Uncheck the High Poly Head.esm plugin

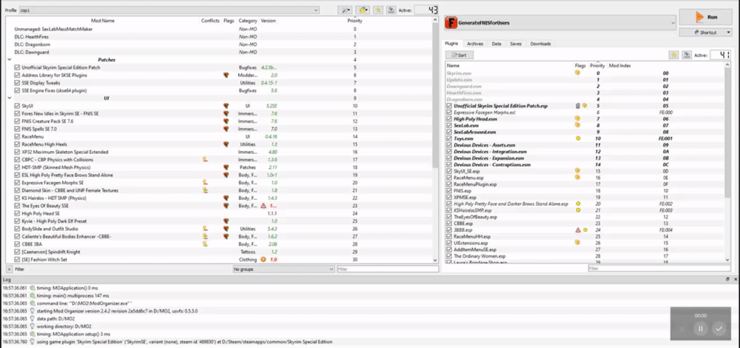(x=450, y=119)
